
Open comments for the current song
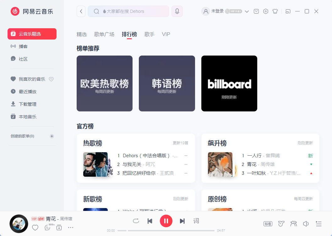tap(48, 228)
